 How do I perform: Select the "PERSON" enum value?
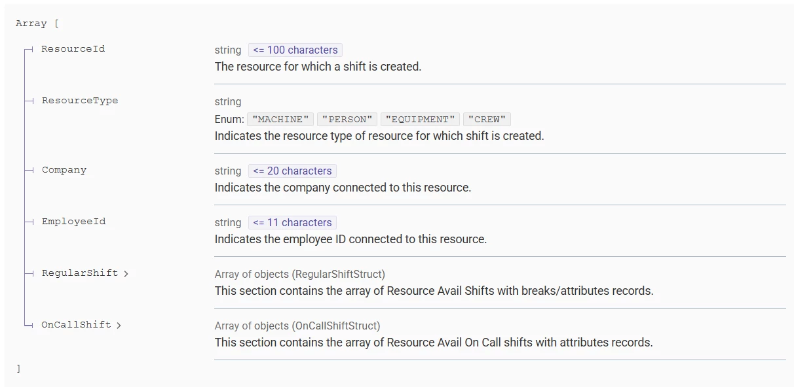pyautogui.click(x=347, y=120)
